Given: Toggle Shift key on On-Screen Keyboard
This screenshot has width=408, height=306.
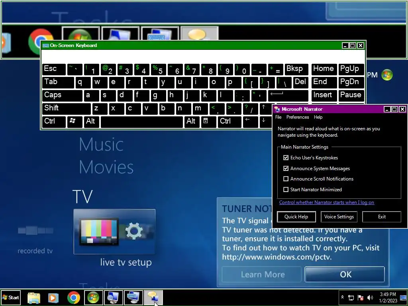Looking at the screenshot, I should pyautogui.click(x=67, y=108).
